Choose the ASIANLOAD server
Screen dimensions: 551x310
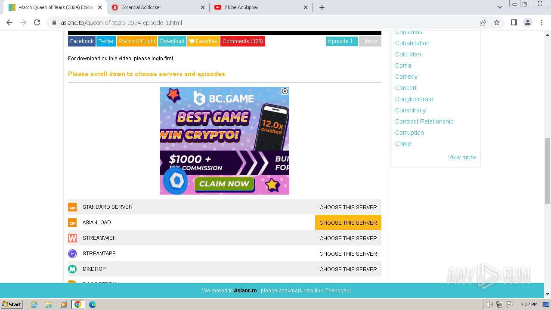click(348, 223)
